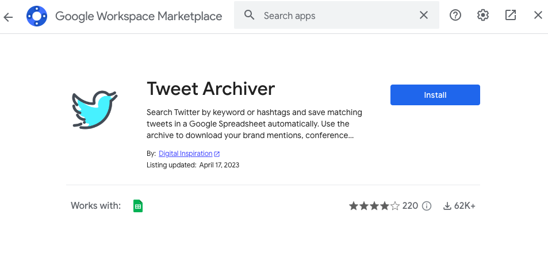
Task: Click the external link icon beside Digital Inspiration
Action: 217,154
